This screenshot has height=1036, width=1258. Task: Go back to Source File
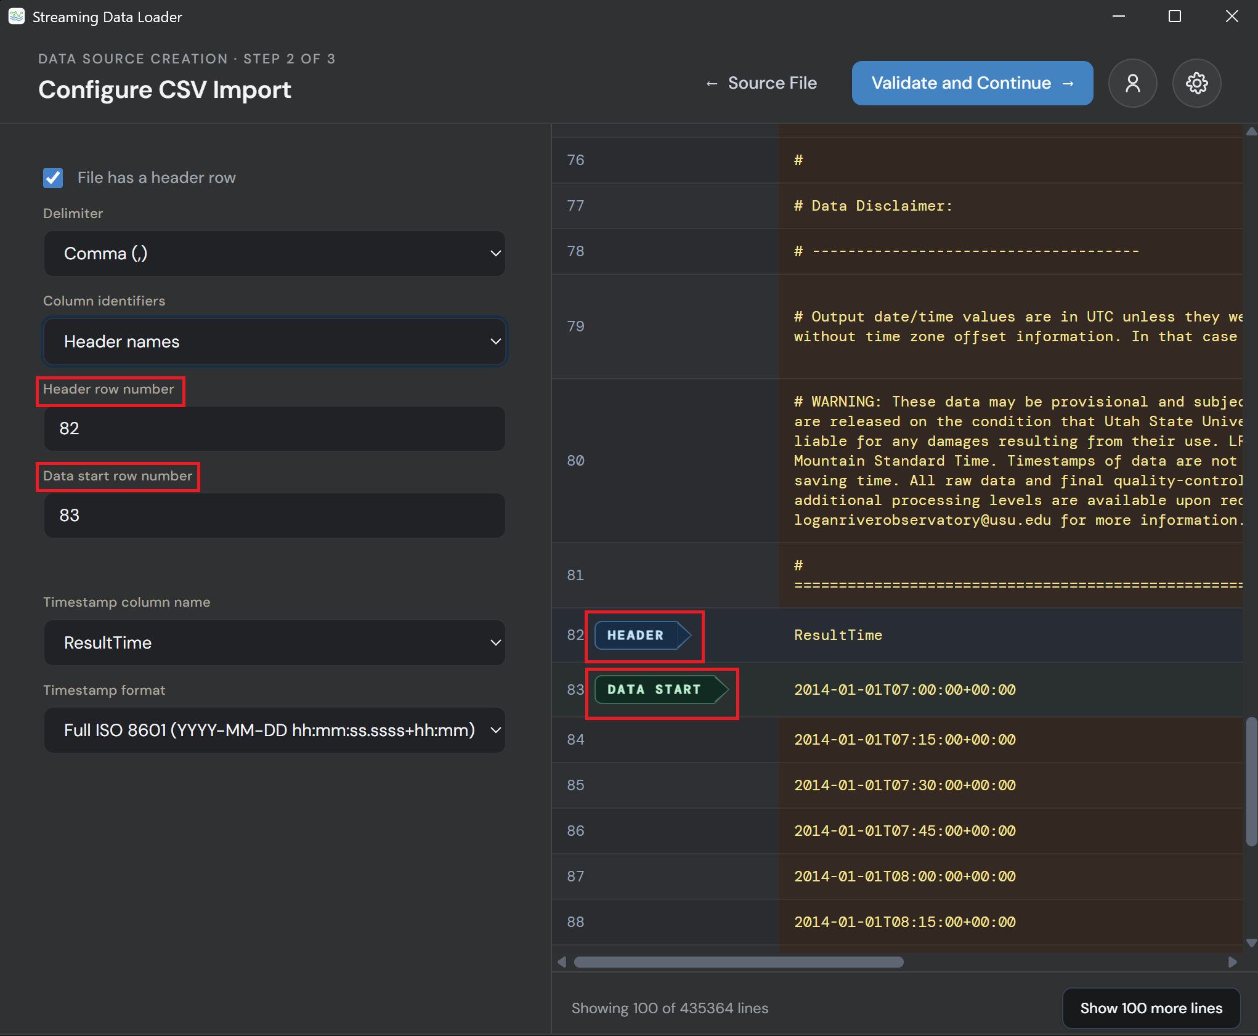point(761,83)
